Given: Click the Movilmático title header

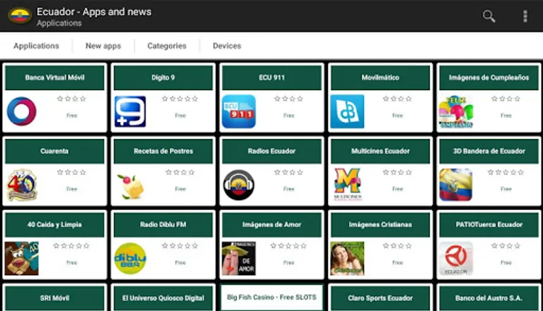Looking at the screenshot, I should pyautogui.click(x=380, y=78).
